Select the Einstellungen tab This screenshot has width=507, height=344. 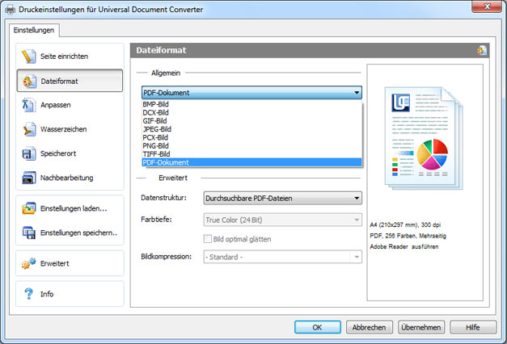pos(34,30)
